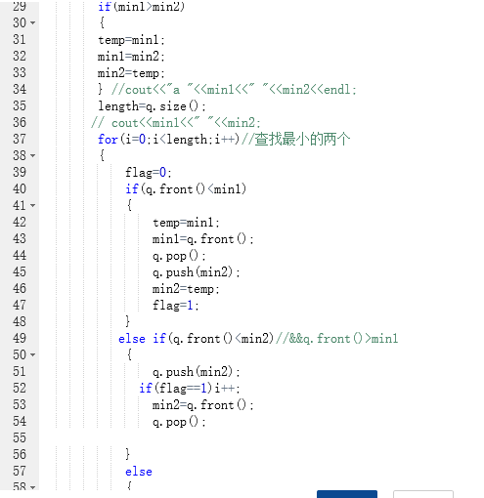Click the commented cout with endl on line 34
484x498 pixels.
[234, 90]
